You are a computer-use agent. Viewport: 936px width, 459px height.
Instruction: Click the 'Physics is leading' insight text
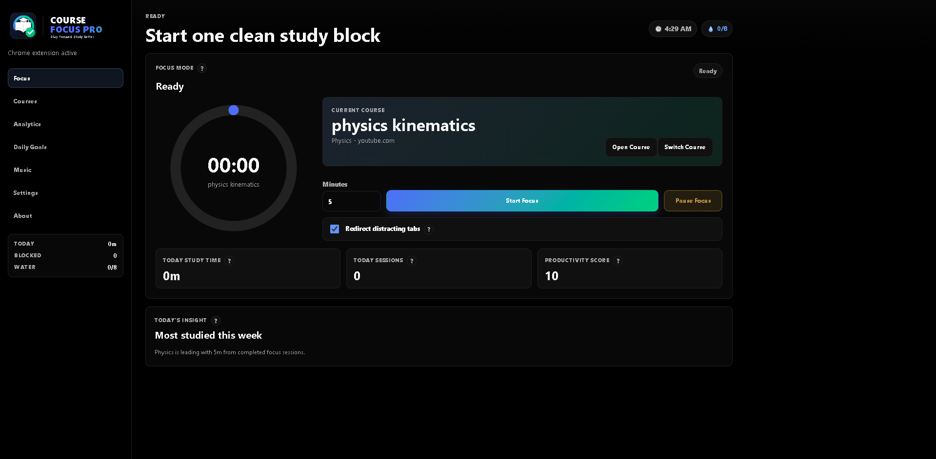coord(229,352)
